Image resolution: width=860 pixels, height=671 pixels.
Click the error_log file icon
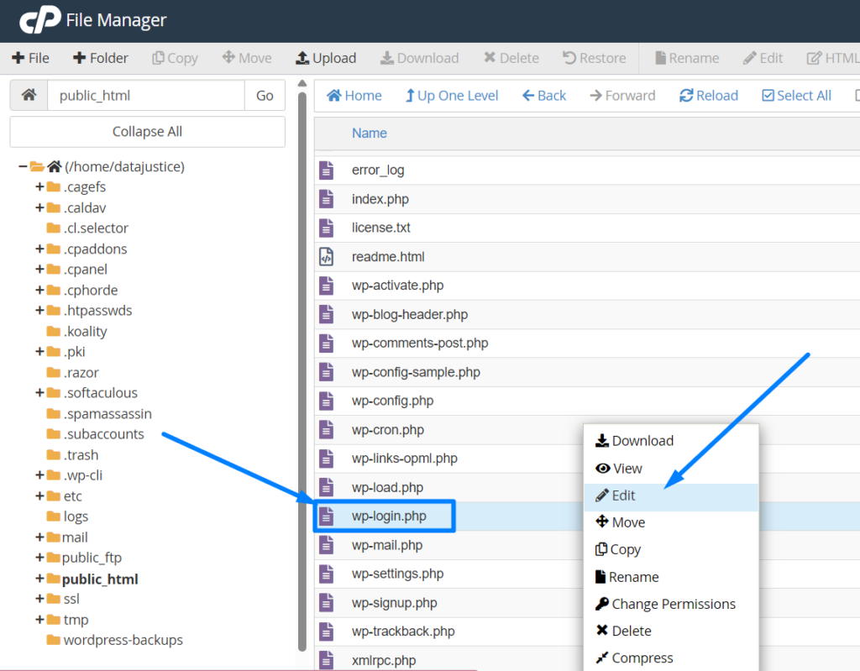tap(327, 170)
